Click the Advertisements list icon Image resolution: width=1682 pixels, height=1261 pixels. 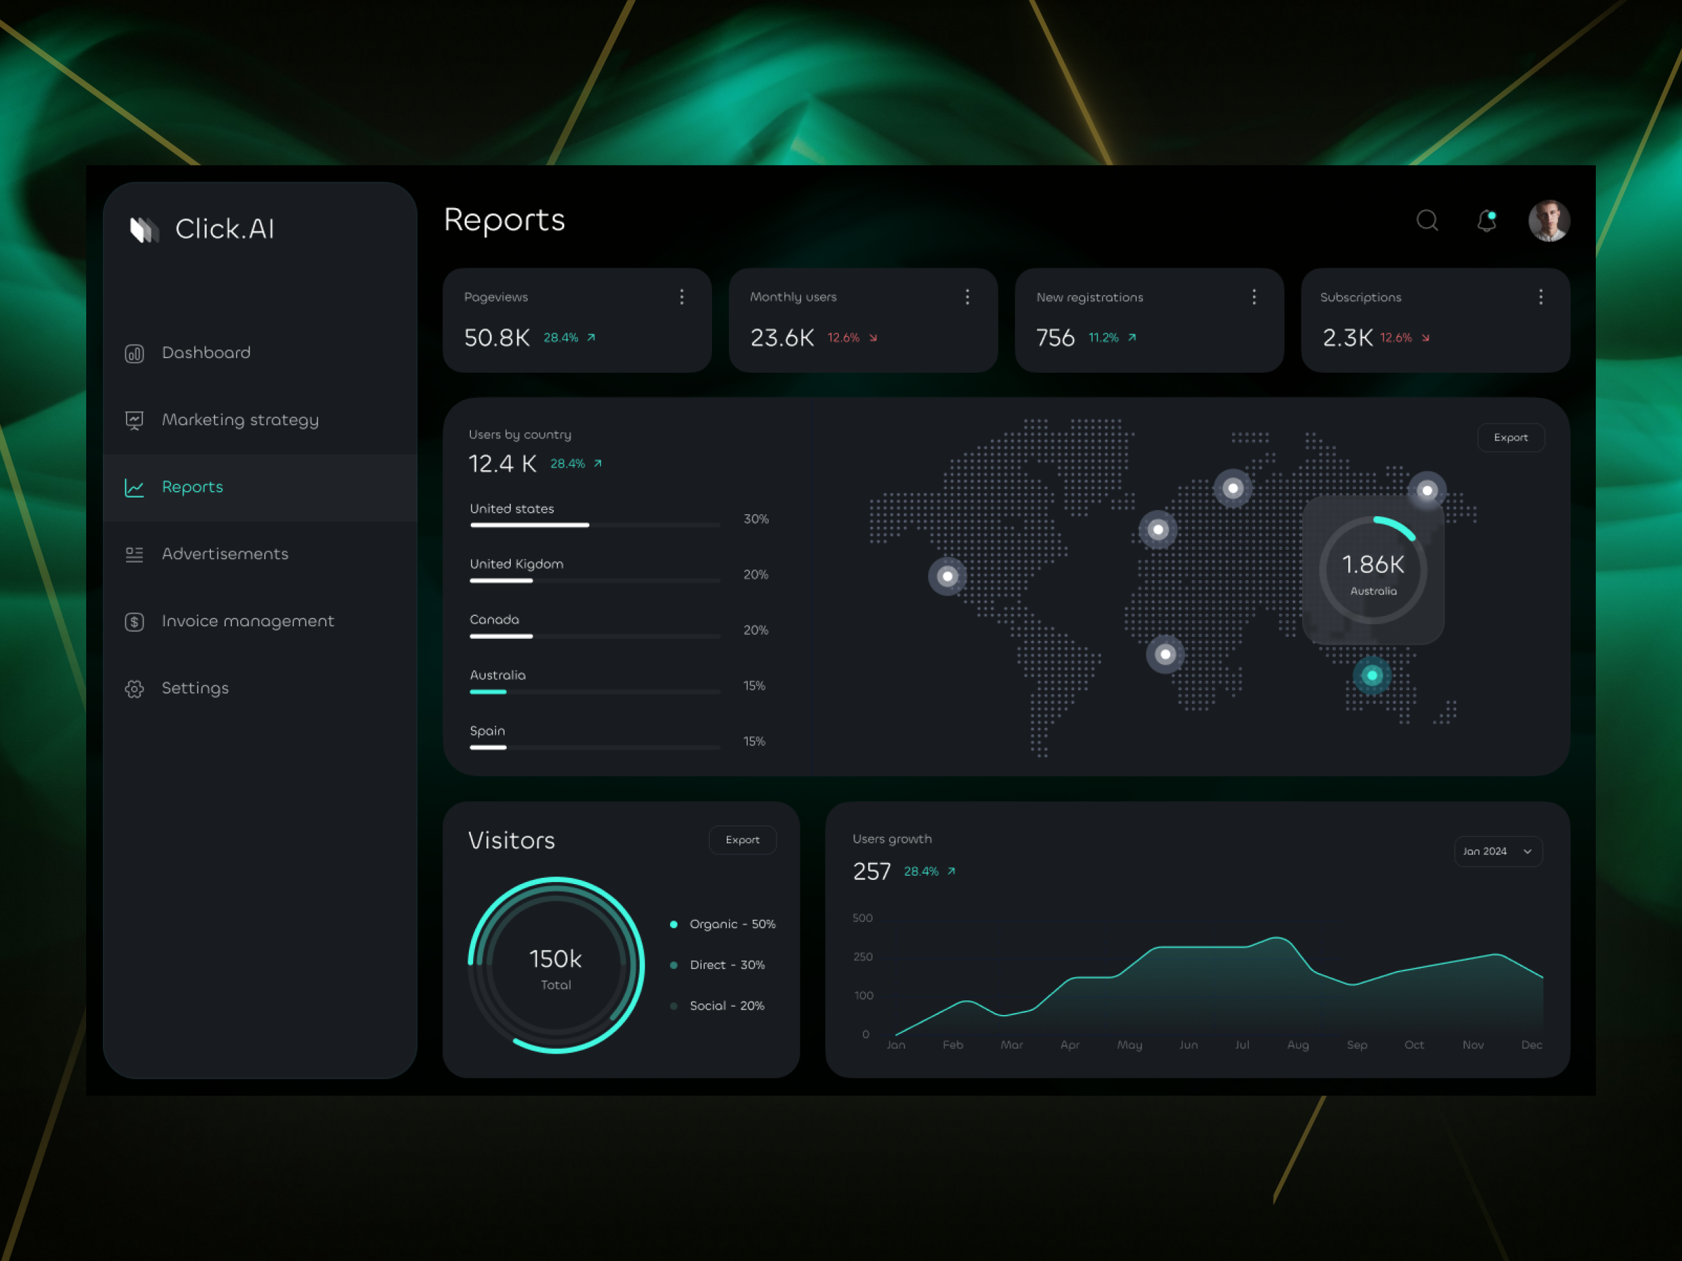[134, 554]
